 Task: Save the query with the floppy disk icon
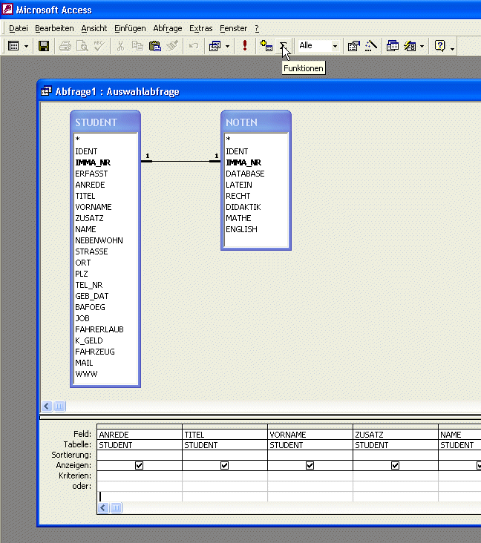44,46
